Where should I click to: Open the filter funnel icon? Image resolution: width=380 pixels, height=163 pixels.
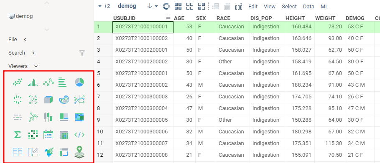[82, 53]
